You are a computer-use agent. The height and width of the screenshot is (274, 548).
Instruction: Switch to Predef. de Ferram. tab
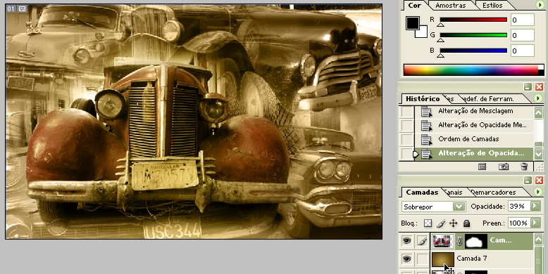pyautogui.click(x=488, y=99)
